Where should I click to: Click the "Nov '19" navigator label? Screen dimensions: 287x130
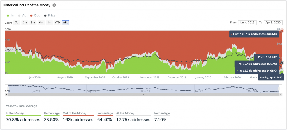pos(146,91)
